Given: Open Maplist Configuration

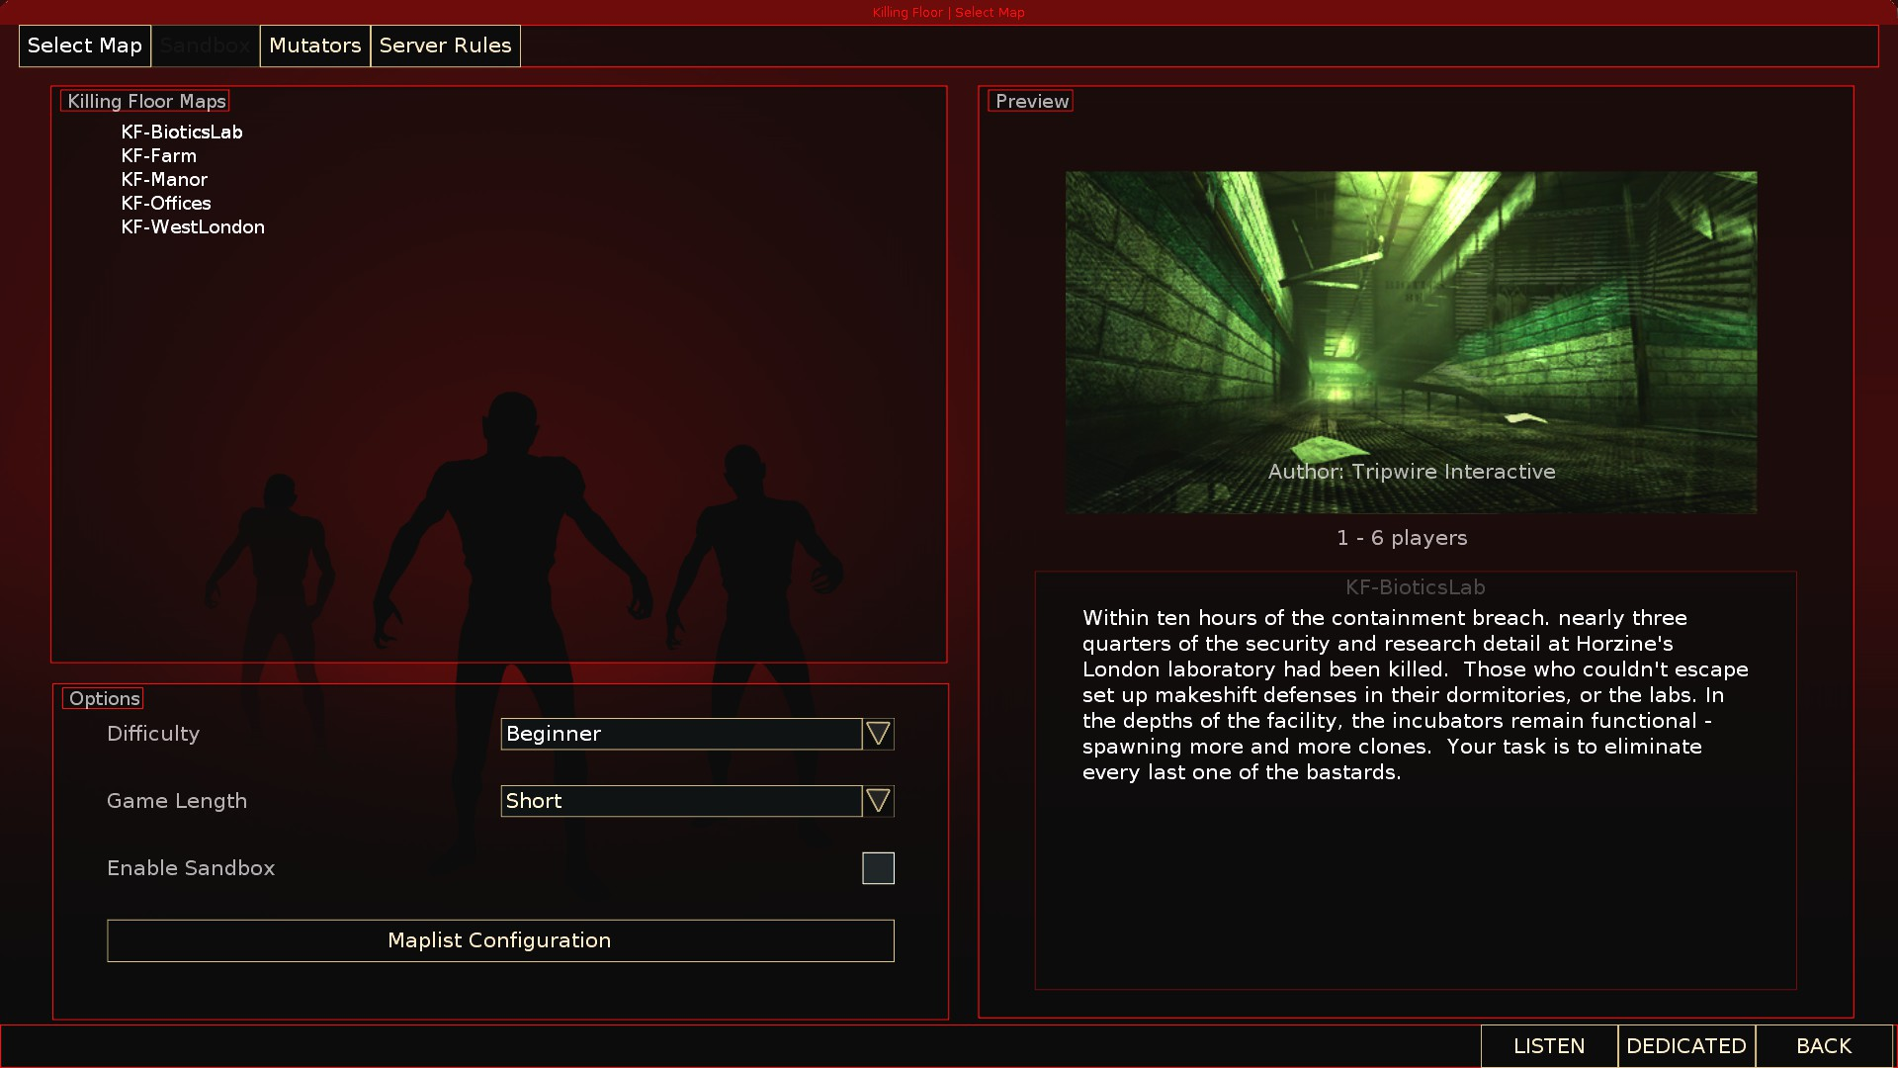Looking at the screenshot, I should tap(500, 940).
